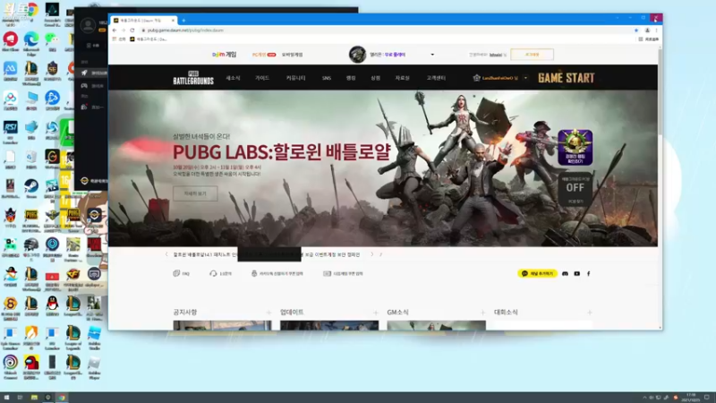716x403 pixels.
Task: Open the Windows Start menu
Action: click(6, 397)
